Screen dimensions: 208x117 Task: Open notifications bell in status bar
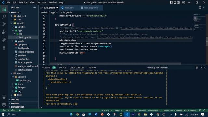(204, 110)
